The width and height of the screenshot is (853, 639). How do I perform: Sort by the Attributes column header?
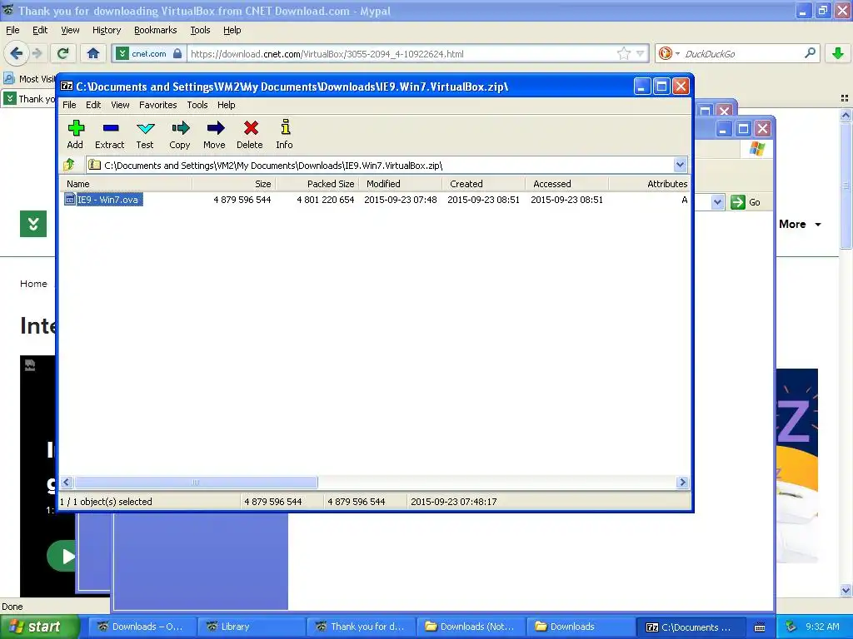point(650,184)
